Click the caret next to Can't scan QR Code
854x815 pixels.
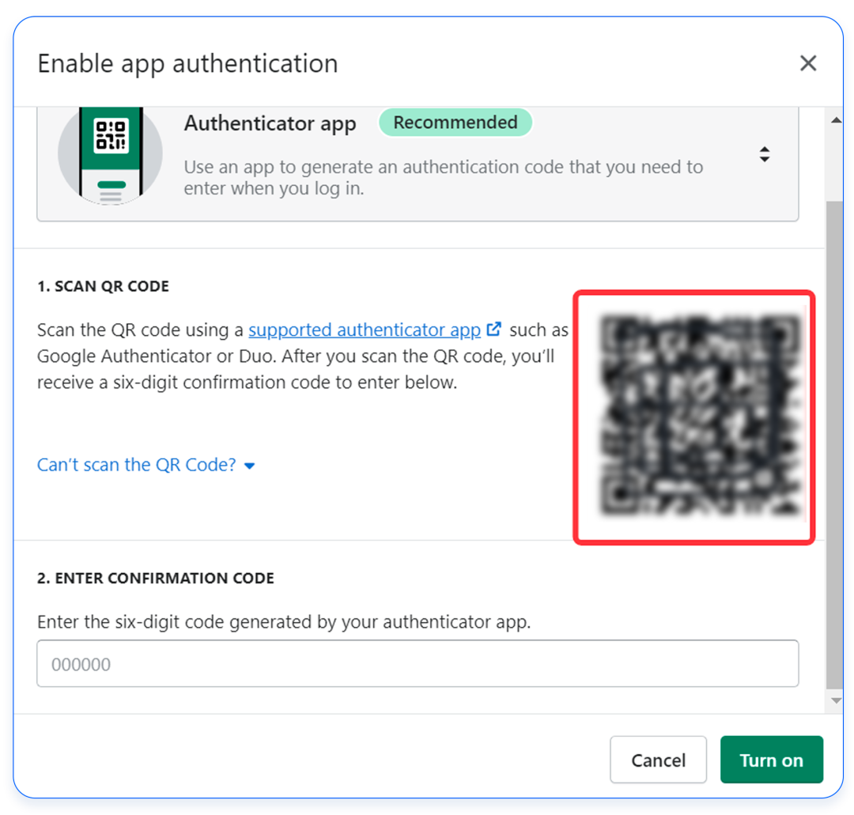tap(250, 466)
